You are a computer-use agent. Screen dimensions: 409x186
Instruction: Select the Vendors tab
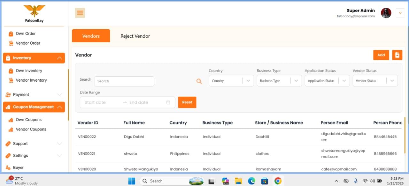(x=91, y=36)
